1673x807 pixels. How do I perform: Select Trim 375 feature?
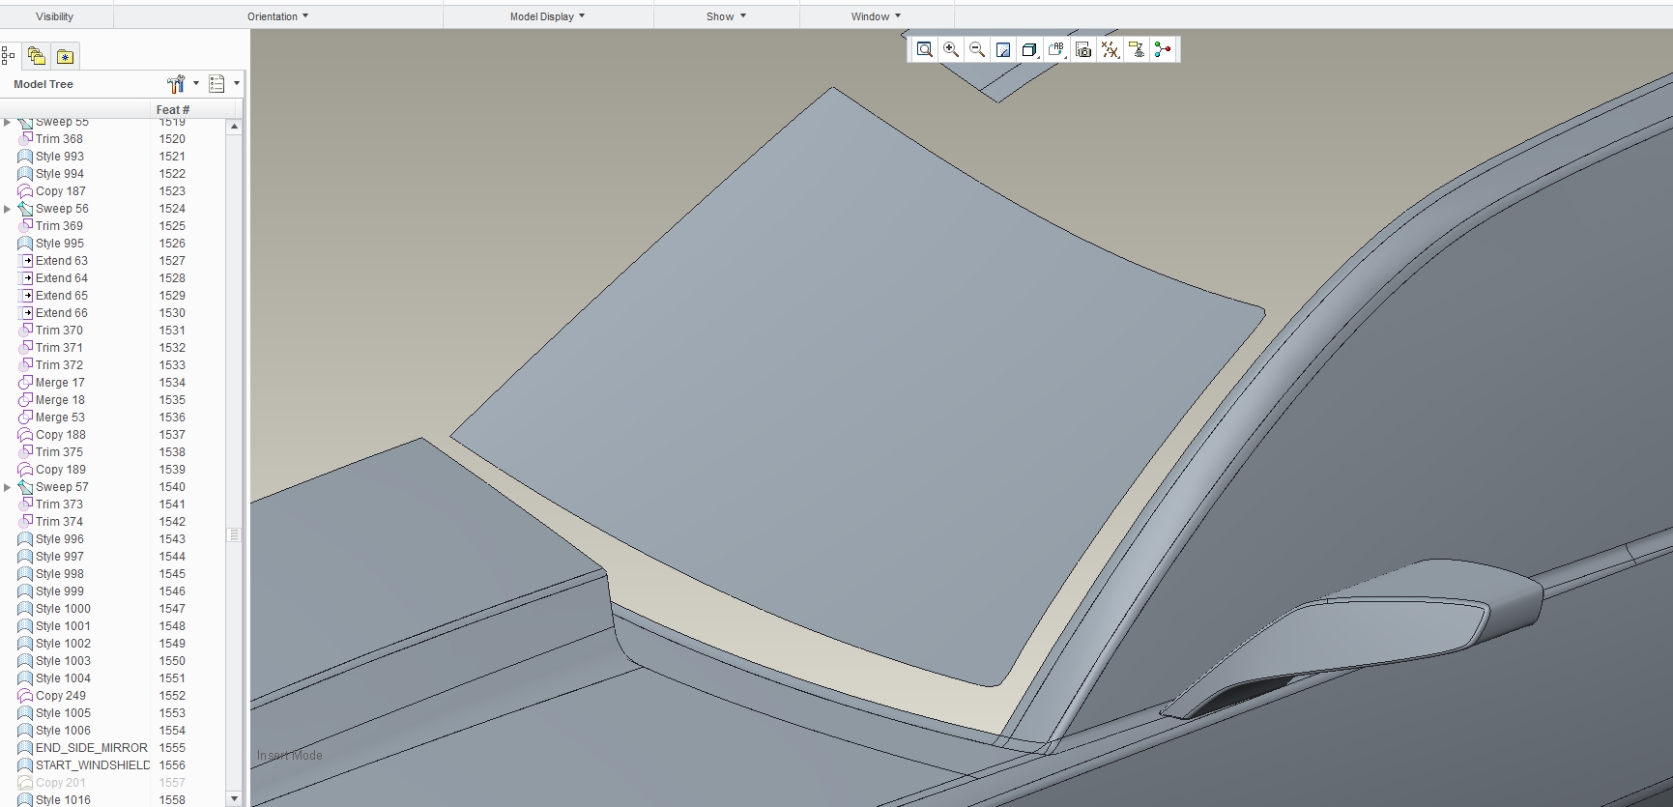59,452
